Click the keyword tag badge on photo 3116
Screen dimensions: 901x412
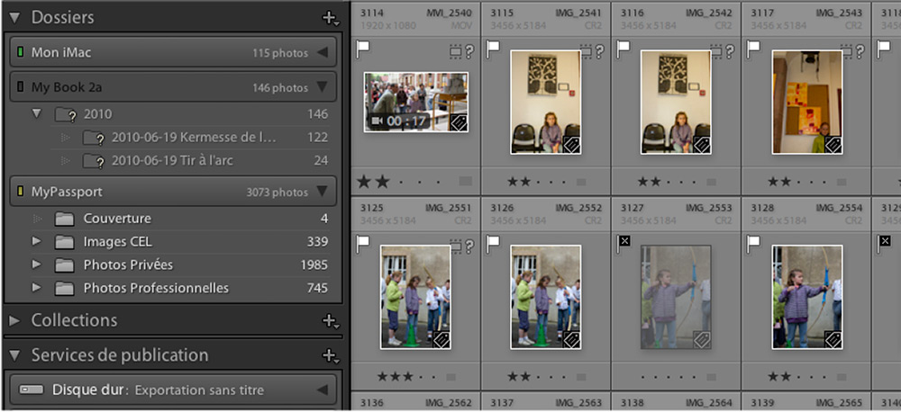click(702, 144)
